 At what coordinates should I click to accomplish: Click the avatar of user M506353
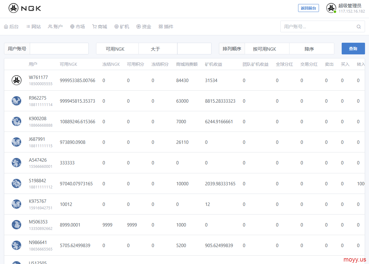[17, 225]
